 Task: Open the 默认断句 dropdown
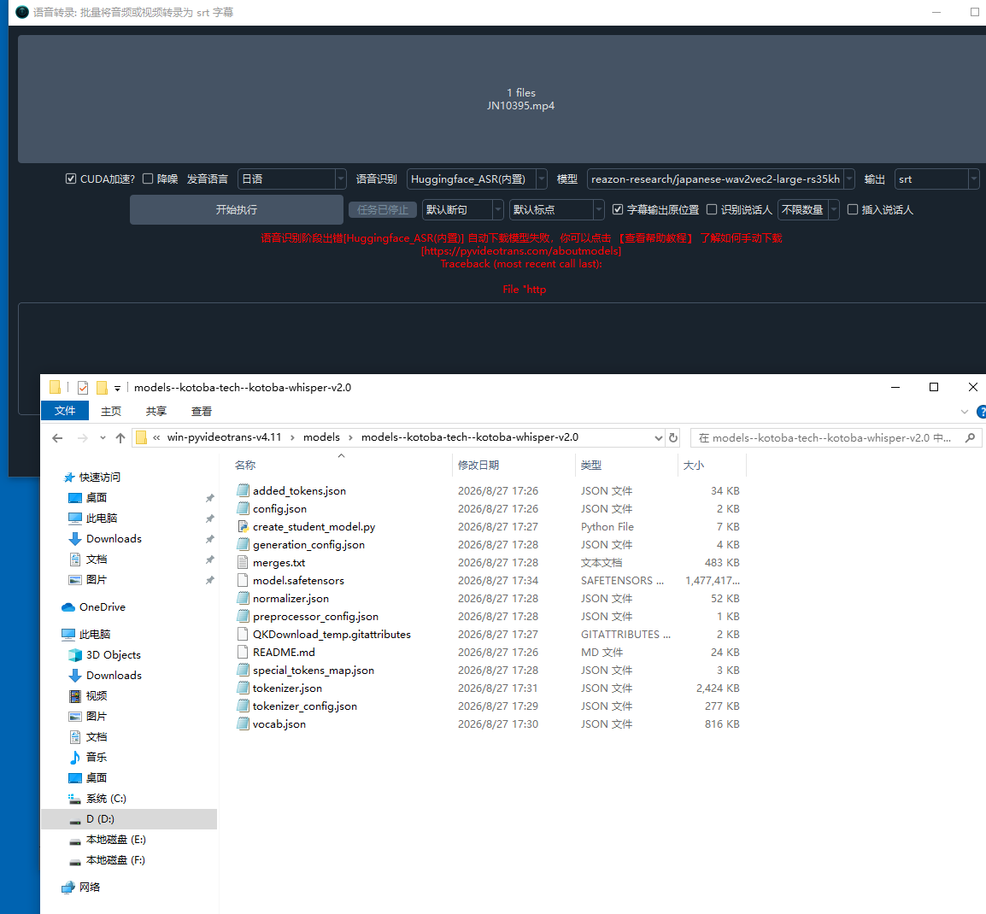pyautogui.click(x=463, y=209)
